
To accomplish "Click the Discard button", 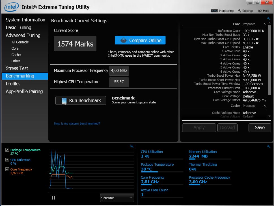I will pos(227,128).
